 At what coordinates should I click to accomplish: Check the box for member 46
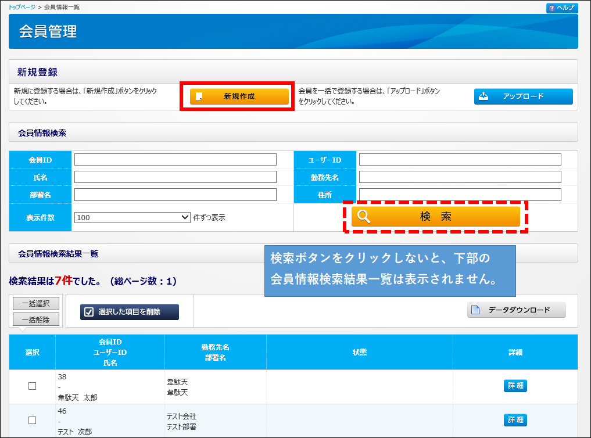33,420
